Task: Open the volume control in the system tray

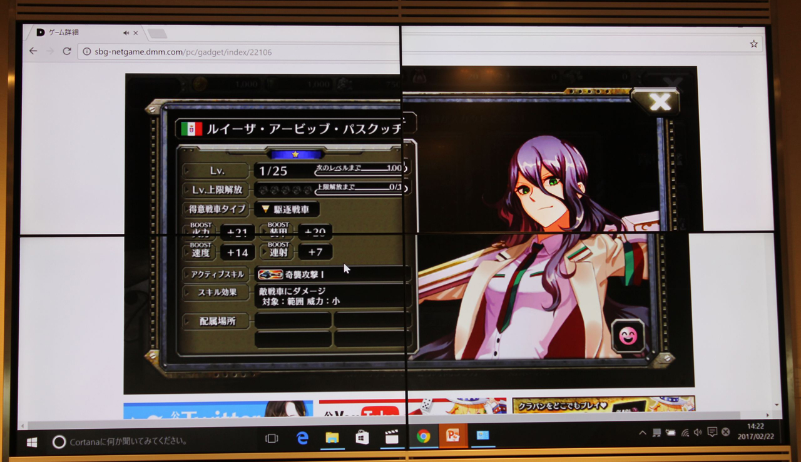Action: coord(698,432)
